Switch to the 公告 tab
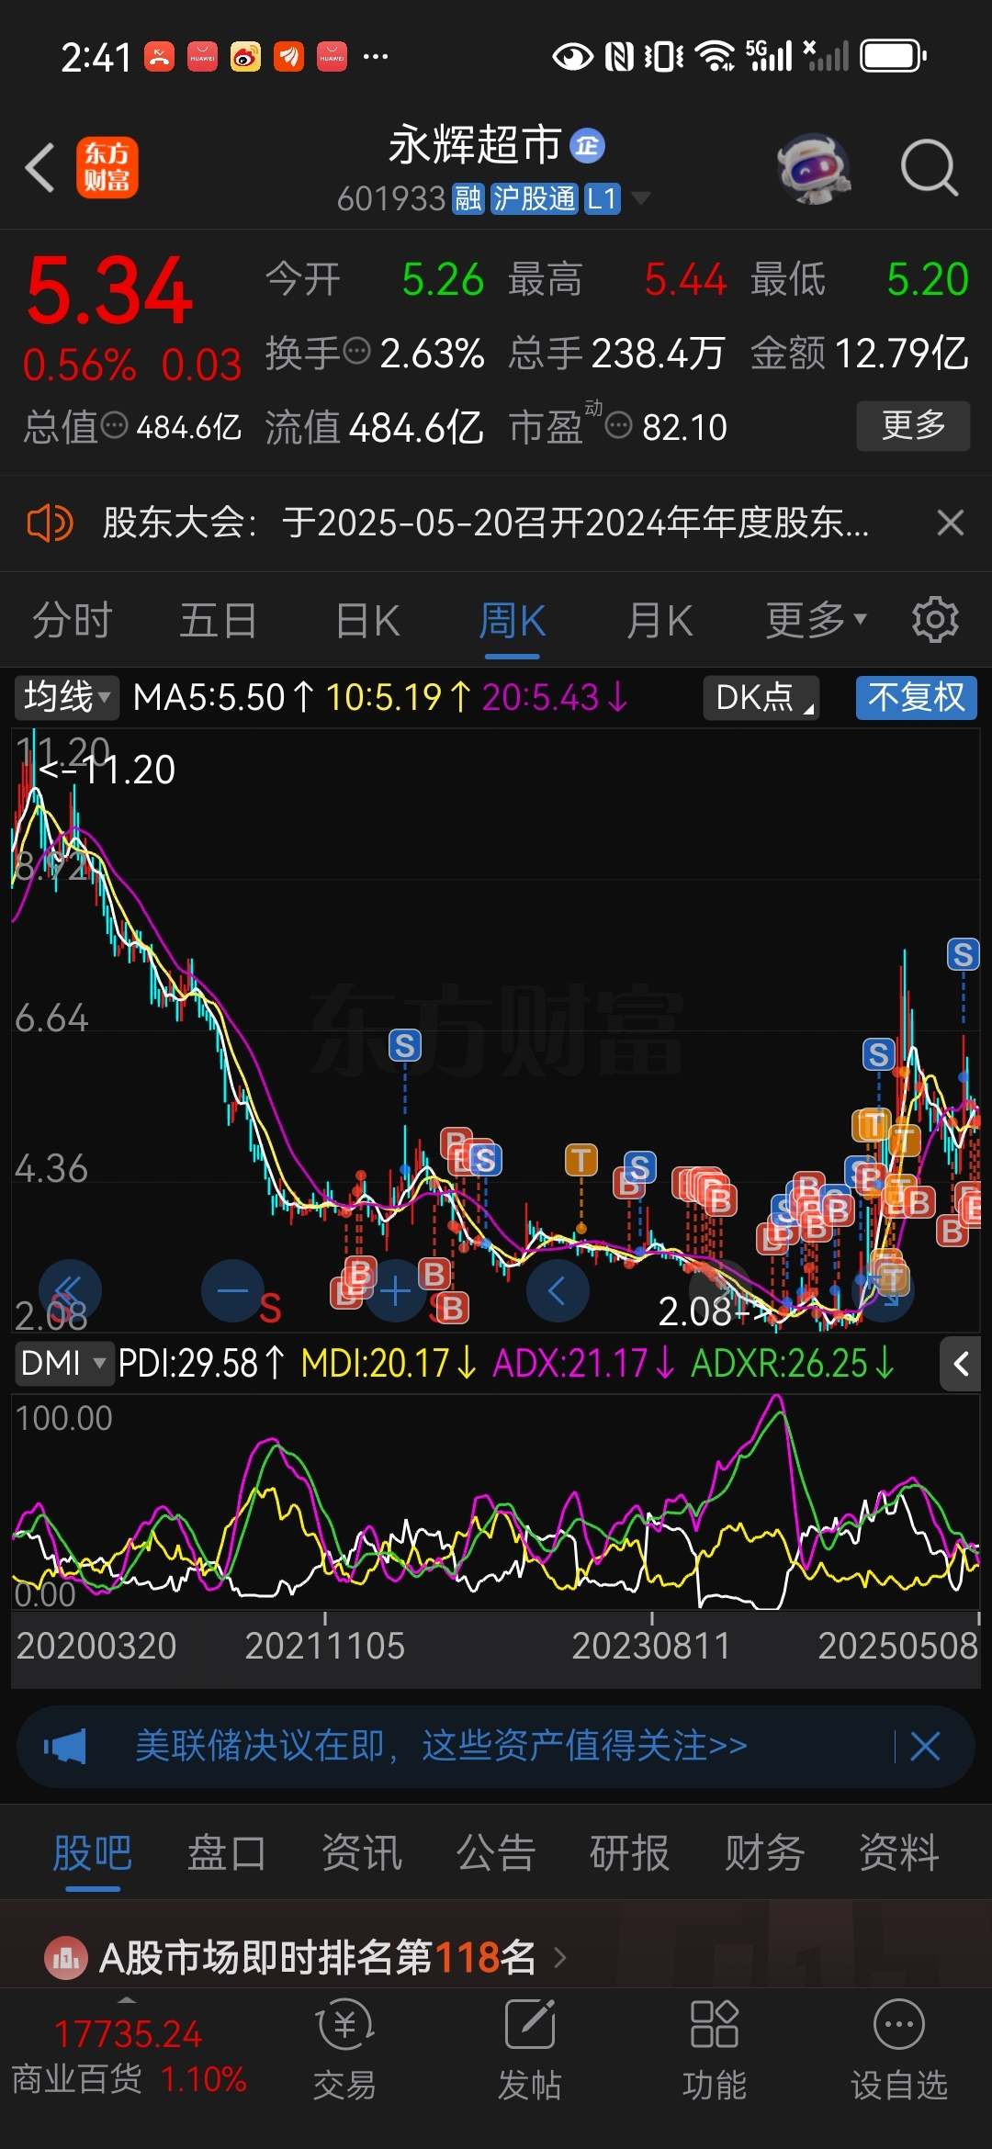The height and width of the screenshot is (2149, 992). point(495,1852)
